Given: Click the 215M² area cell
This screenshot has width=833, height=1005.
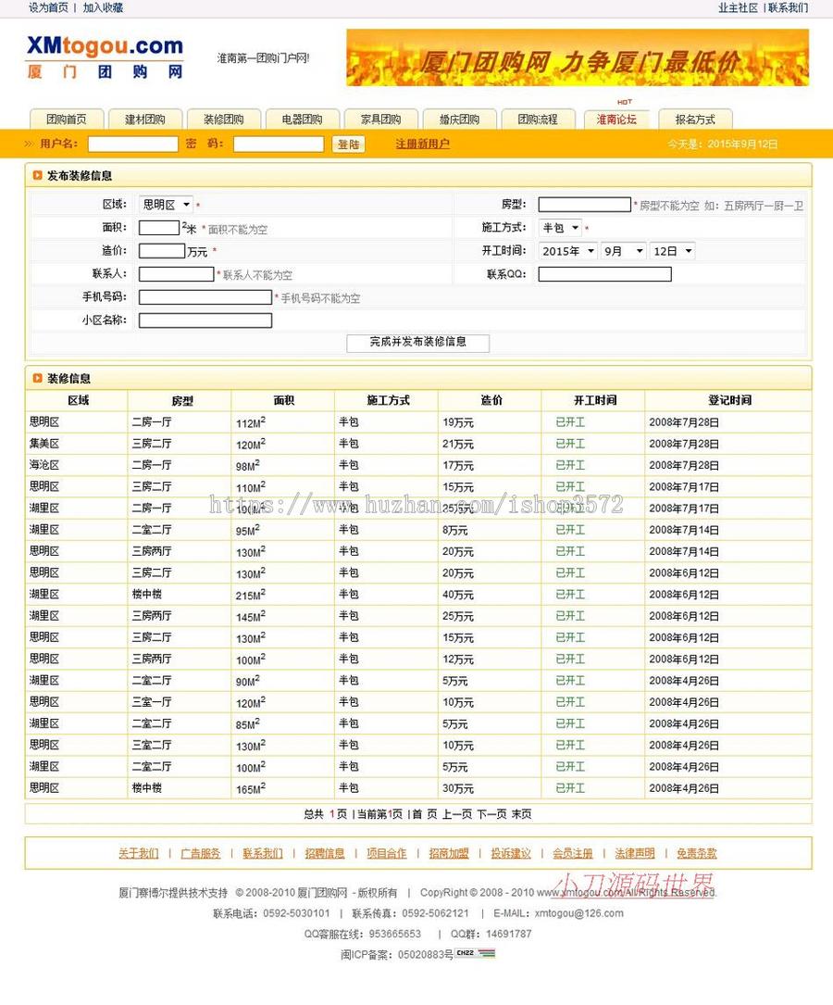Looking at the screenshot, I should [250, 595].
